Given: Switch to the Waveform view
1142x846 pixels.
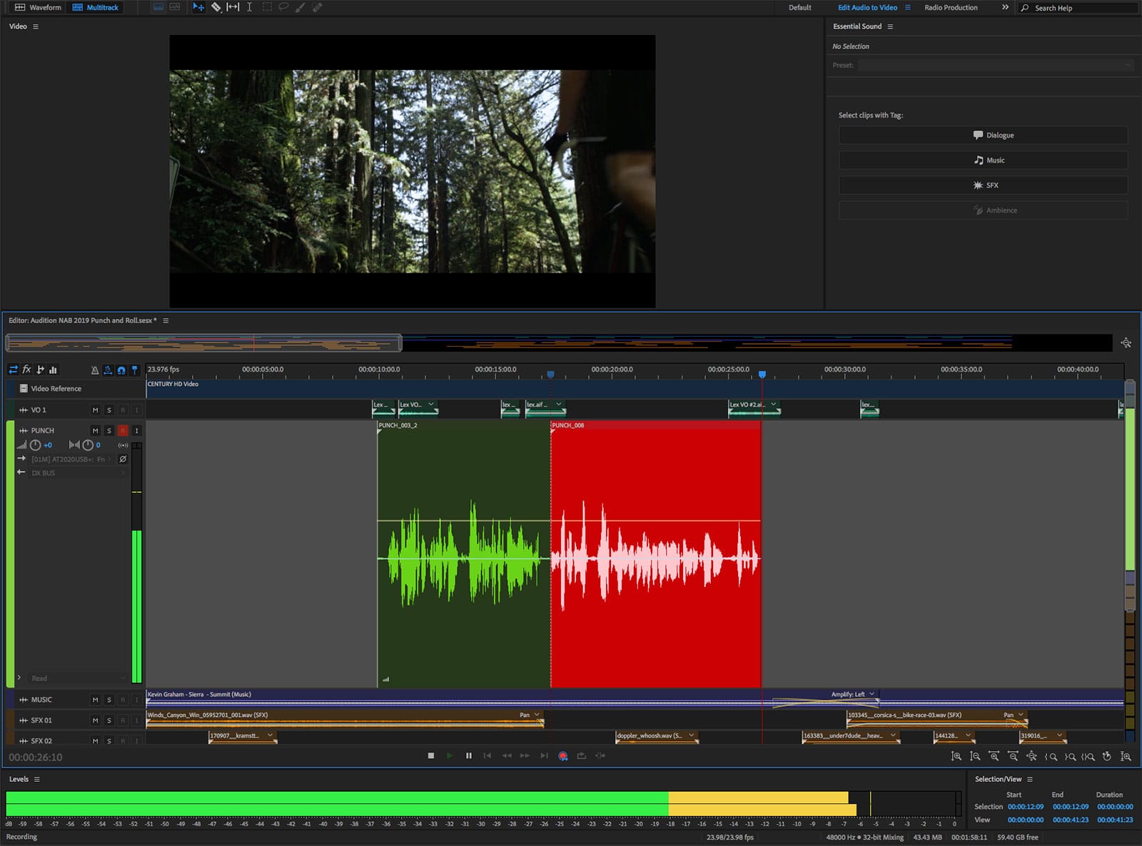Looking at the screenshot, I should pos(39,7).
